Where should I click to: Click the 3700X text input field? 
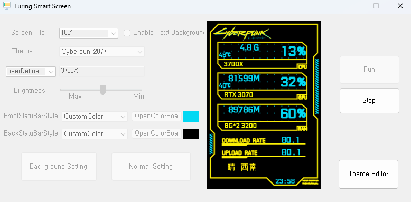point(102,71)
